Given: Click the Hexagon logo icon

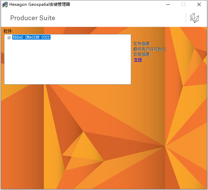Looking at the screenshot, I should click(194, 18).
